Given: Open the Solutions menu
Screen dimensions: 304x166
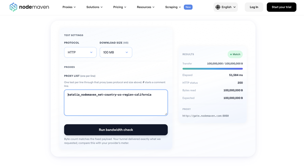Looking at the screenshot, I should coord(94,7).
